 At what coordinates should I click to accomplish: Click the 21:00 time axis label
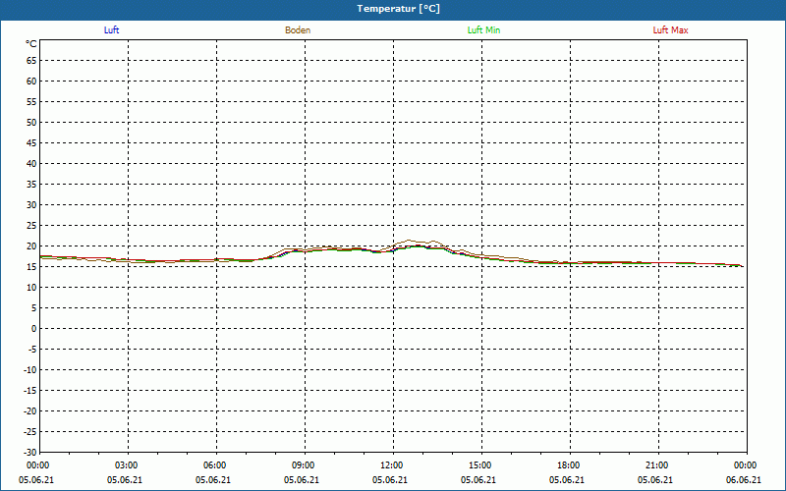656,465
